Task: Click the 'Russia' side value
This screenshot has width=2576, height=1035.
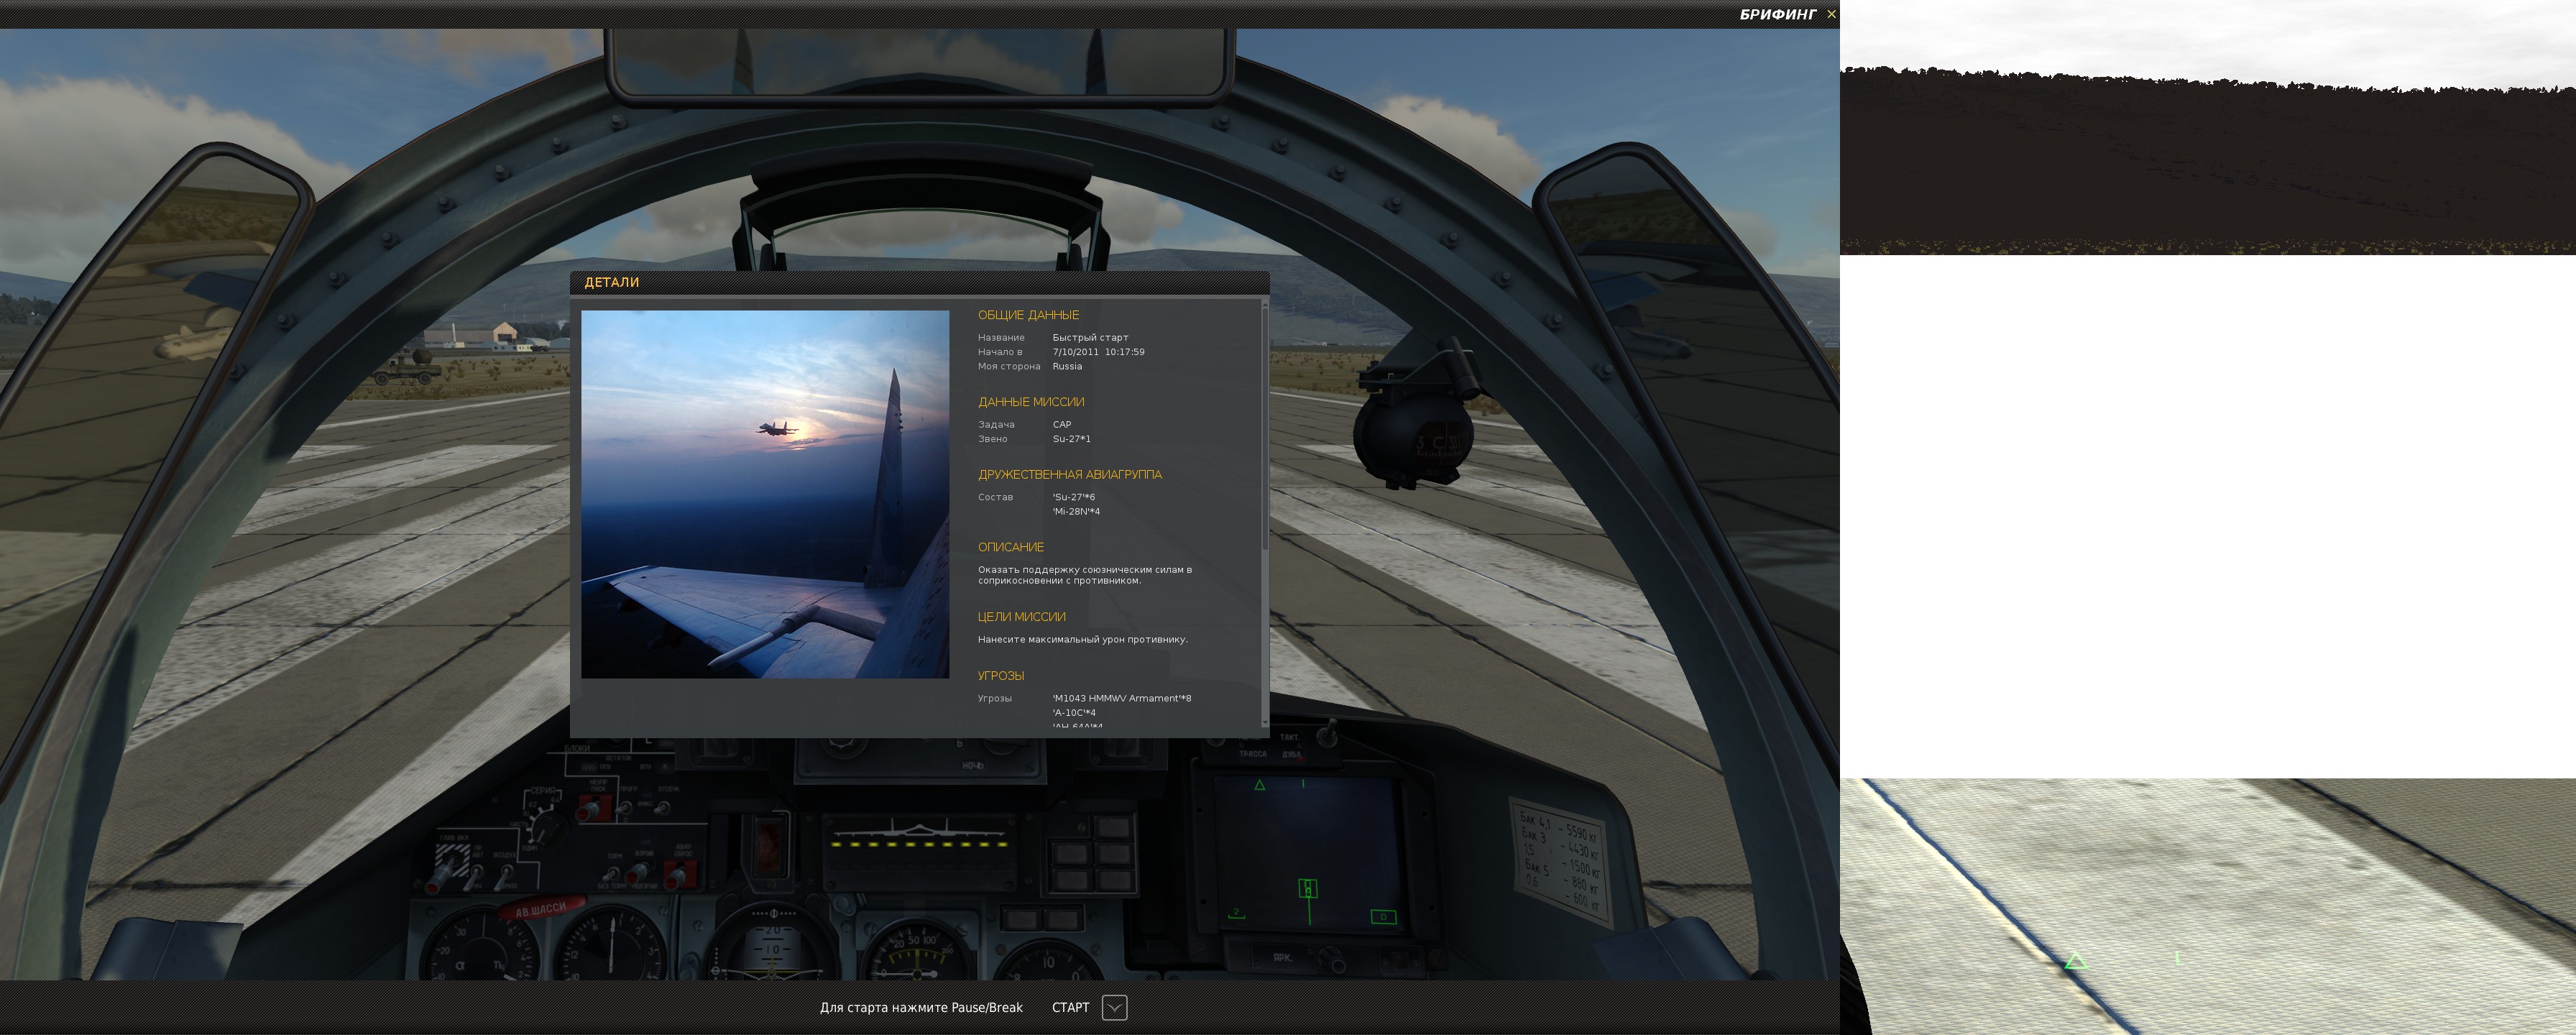Action: (1067, 366)
